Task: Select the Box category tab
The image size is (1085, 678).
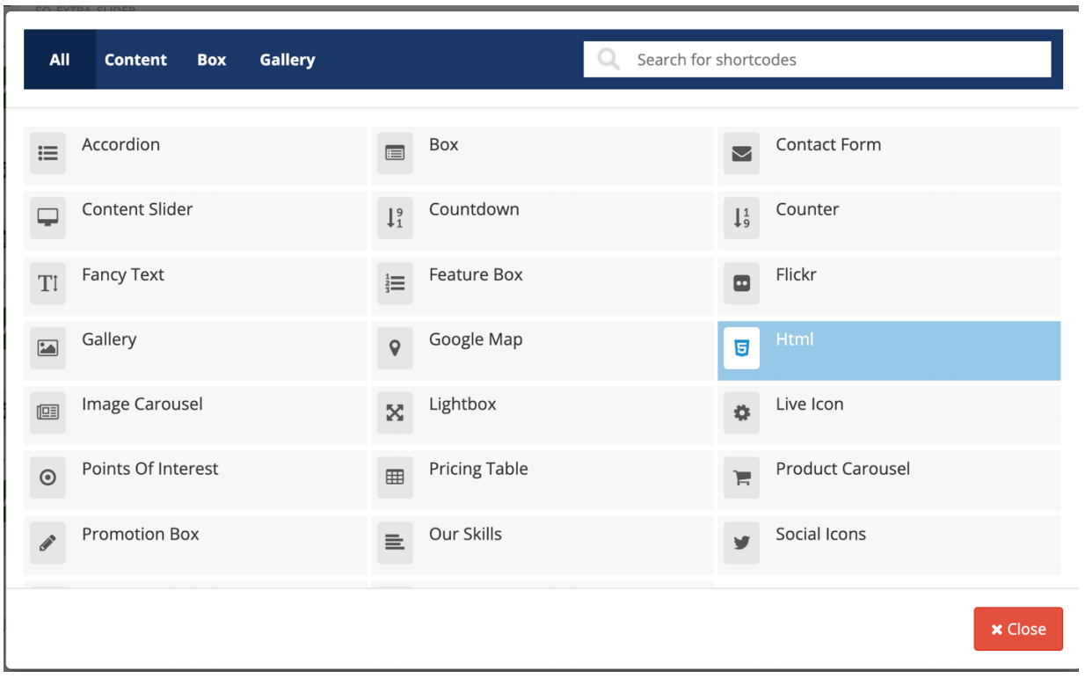Action: [211, 60]
